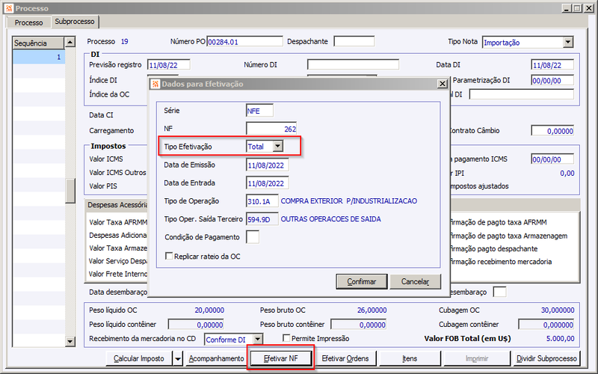Click the Previsão registro date field
The image size is (598, 374).
[x=169, y=65]
